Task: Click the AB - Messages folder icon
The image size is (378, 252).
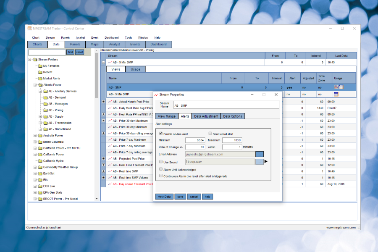Action: coord(45,104)
